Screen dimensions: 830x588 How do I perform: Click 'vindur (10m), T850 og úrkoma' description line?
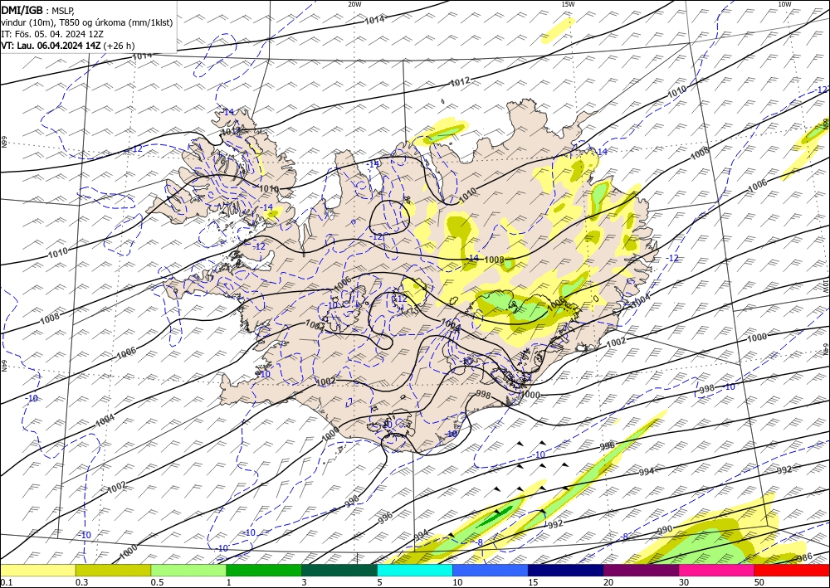point(87,22)
